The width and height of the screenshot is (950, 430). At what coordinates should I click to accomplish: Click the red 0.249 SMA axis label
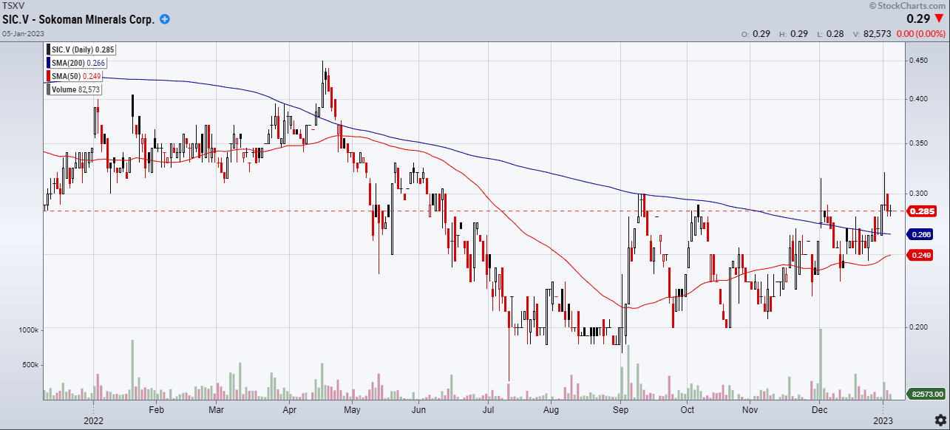921,255
